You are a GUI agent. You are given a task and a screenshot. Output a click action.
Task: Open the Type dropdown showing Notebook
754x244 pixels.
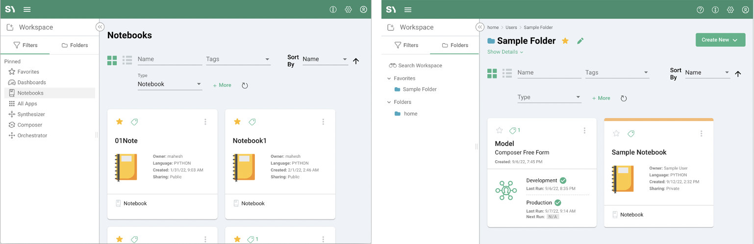(x=169, y=84)
